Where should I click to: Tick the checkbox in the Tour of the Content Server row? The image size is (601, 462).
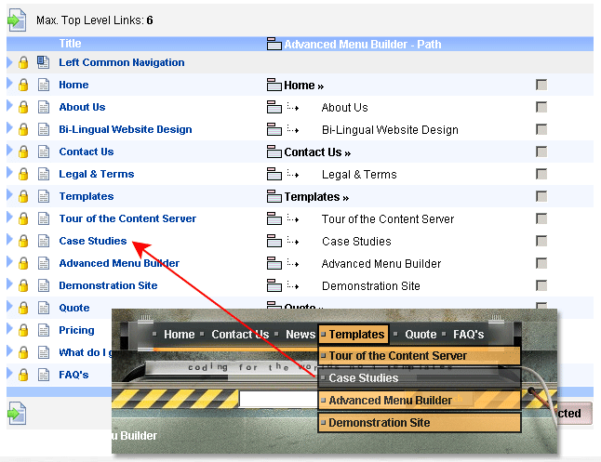(x=541, y=218)
